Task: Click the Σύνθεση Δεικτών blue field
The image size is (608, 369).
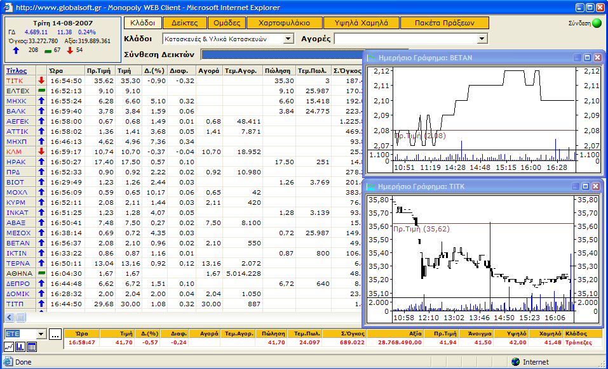Action: coord(282,55)
